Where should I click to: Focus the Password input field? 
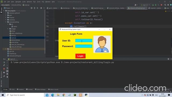click(84, 46)
